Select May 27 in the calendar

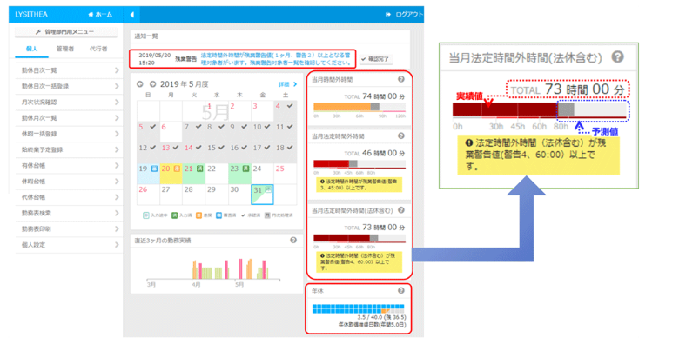coord(171,195)
